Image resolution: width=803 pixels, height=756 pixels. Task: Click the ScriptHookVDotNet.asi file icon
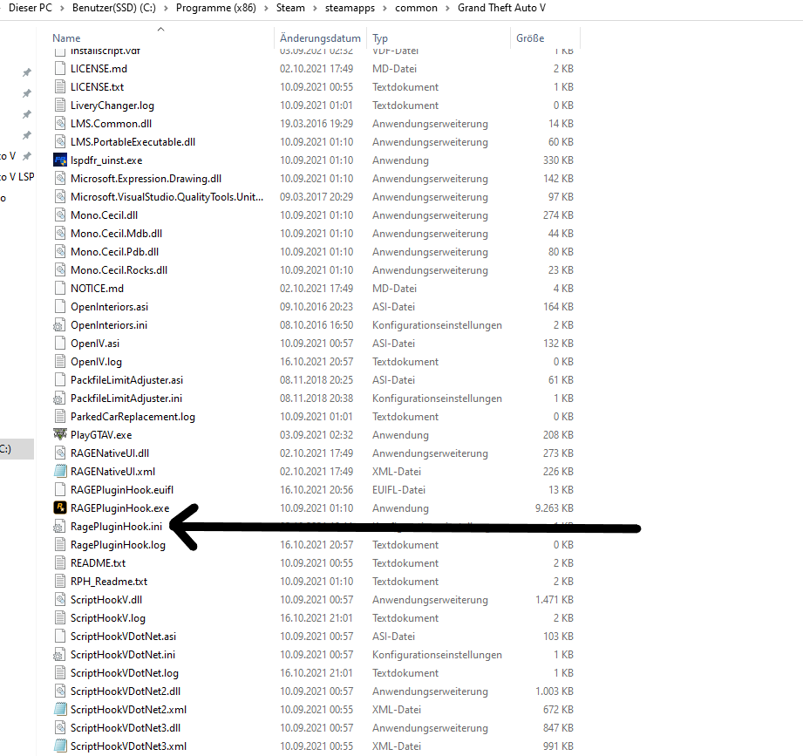coord(60,637)
